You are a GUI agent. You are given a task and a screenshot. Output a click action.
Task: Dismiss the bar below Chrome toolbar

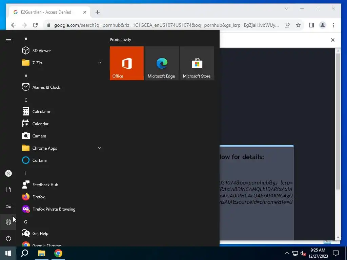click(333, 40)
